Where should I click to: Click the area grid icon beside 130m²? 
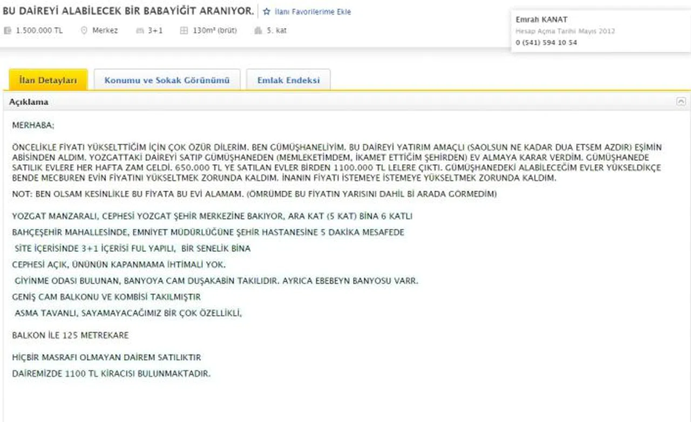[x=184, y=31]
